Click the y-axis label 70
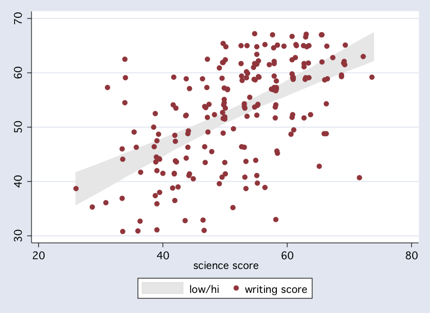Viewport: 430px width, 313px height. [x=18, y=18]
